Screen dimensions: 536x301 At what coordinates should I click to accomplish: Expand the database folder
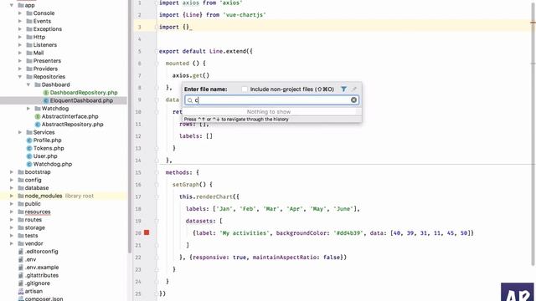point(12,188)
